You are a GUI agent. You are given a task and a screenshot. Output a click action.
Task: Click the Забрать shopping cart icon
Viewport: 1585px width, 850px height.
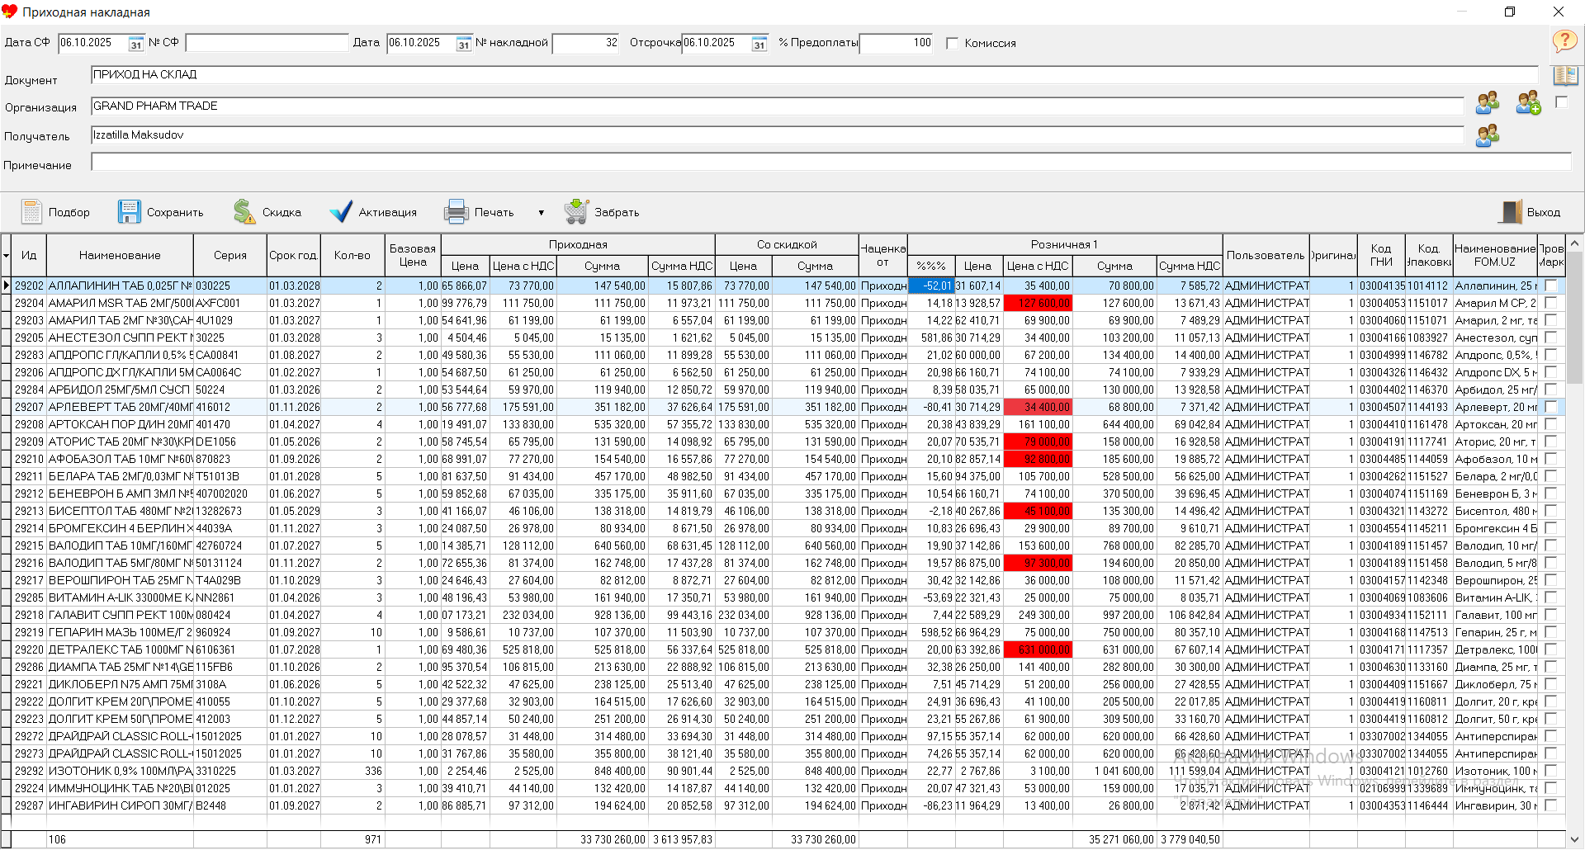576,212
